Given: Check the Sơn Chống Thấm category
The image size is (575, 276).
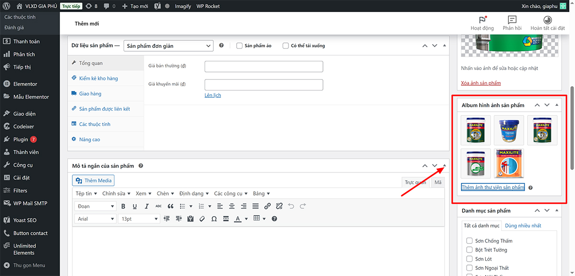Looking at the screenshot, I should [470, 241].
